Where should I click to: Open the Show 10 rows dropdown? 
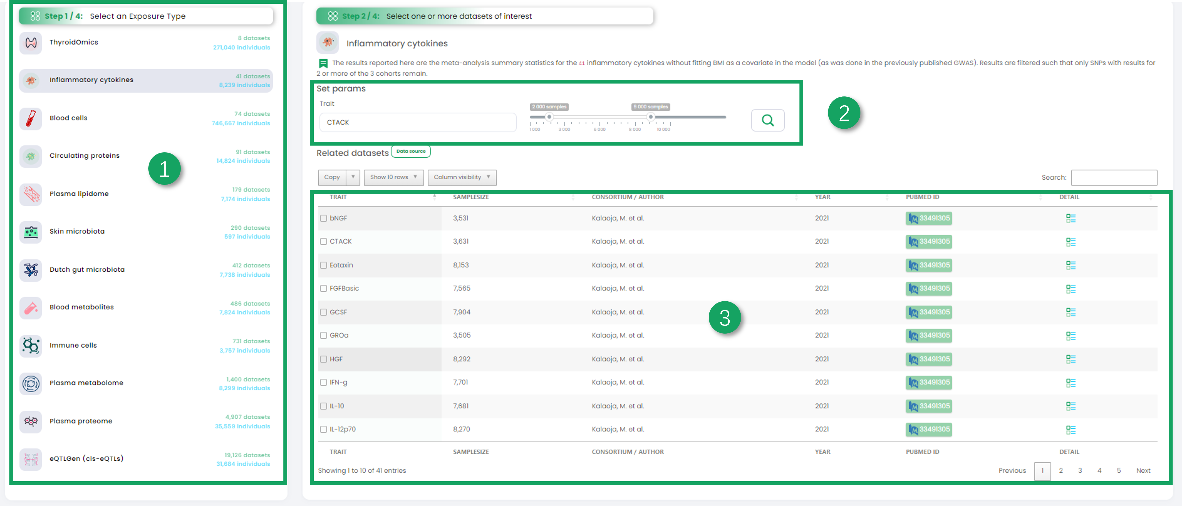[393, 177]
